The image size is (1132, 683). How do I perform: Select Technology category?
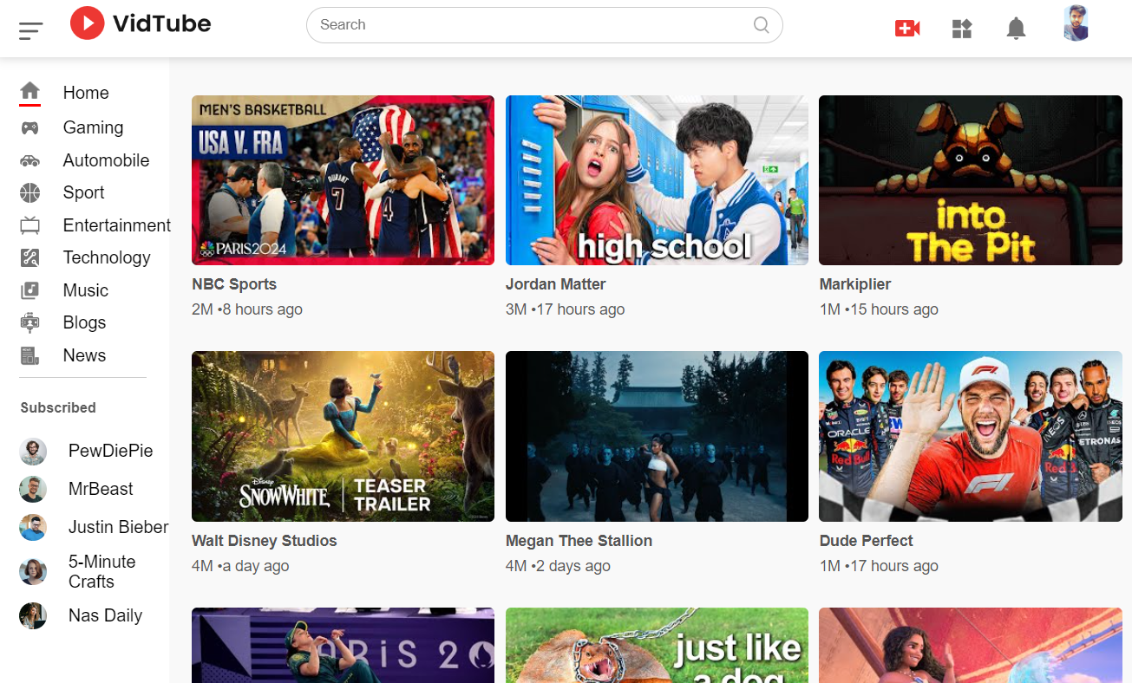click(x=107, y=257)
